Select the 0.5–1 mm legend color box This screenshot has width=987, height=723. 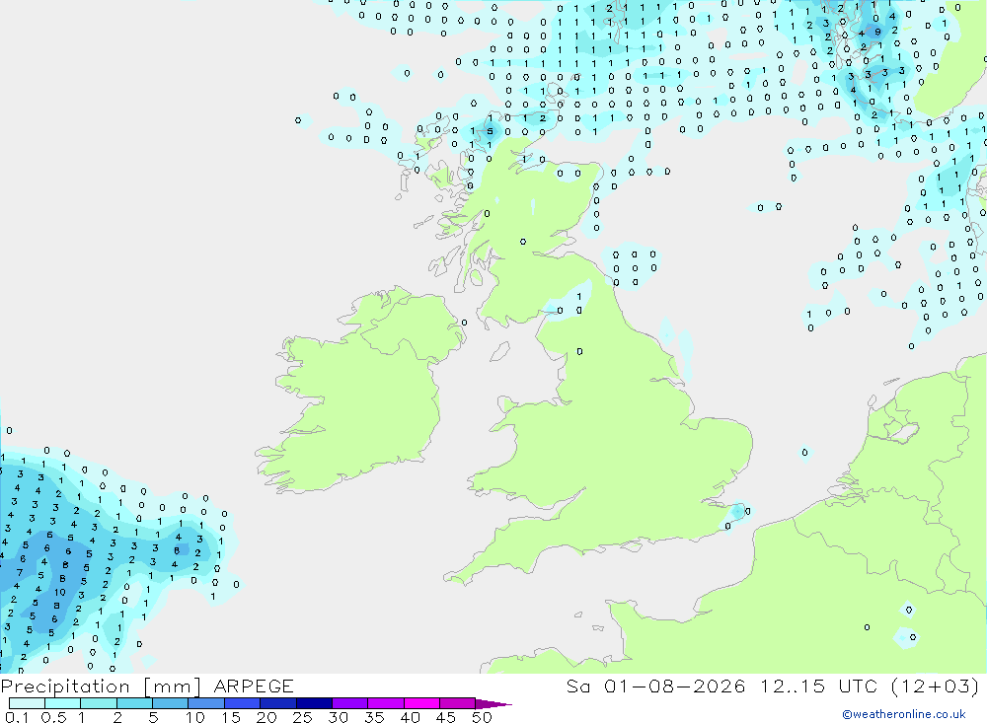(63, 703)
